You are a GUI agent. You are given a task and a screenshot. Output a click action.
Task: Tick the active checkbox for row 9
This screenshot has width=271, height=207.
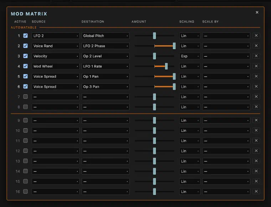(25, 120)
